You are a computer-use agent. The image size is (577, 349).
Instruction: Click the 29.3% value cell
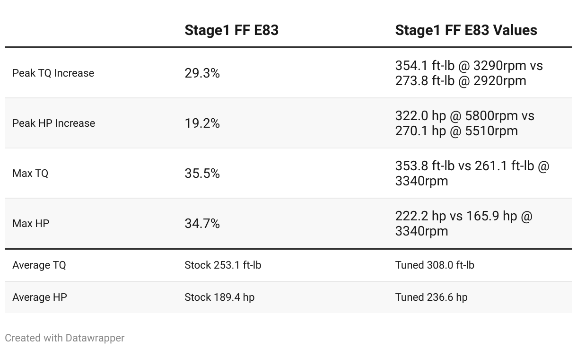click(202, 73)
